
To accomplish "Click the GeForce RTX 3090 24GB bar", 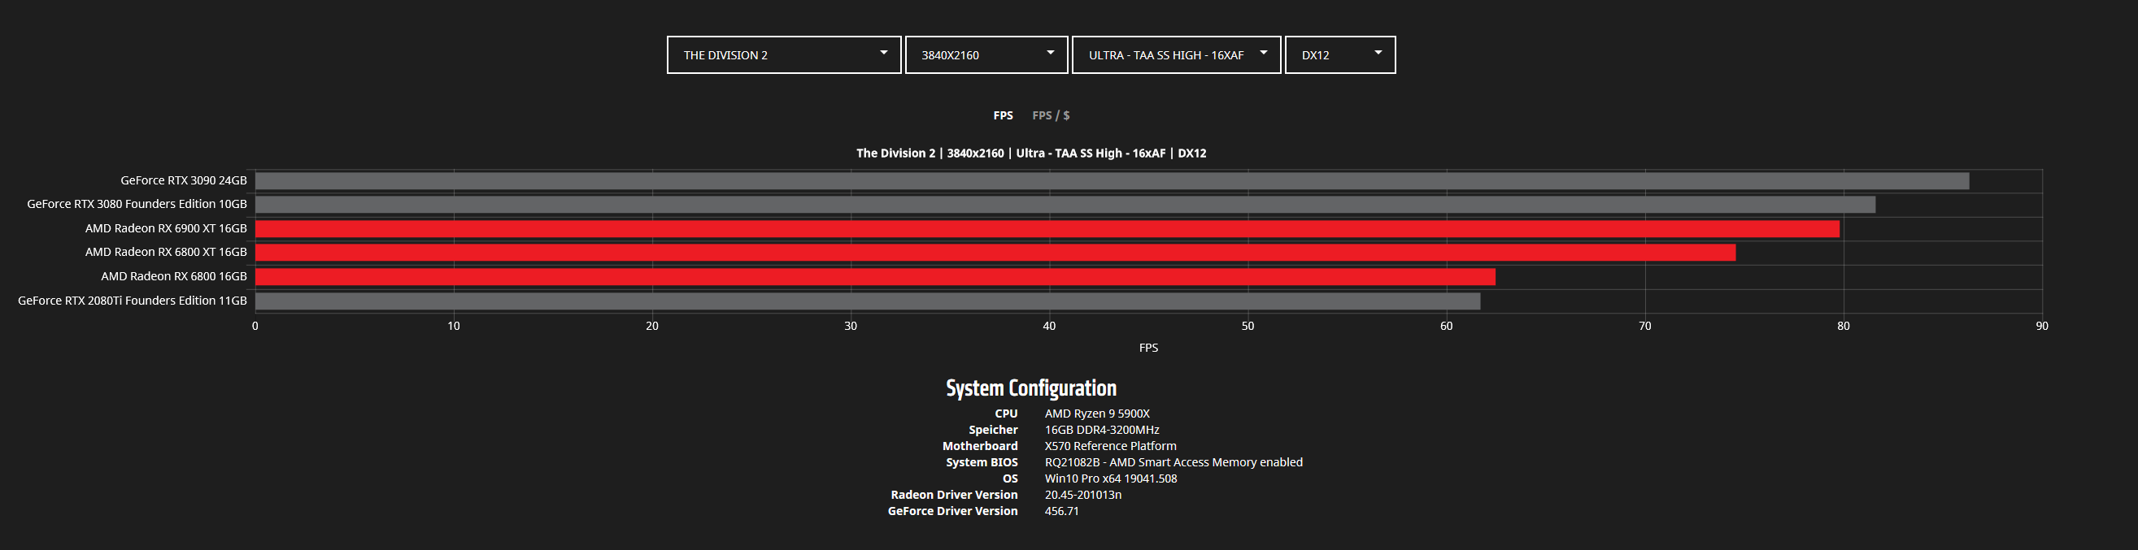I will click(x=1113, y=181).
